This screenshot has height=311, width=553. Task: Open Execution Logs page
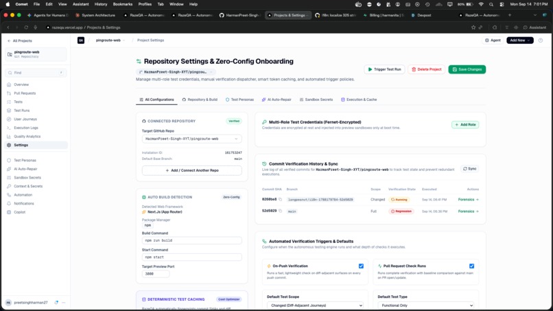(x=26, y=128)
